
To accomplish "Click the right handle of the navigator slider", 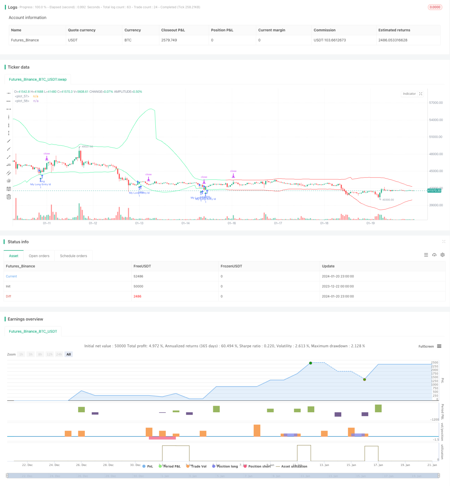I will coord(439,476).
